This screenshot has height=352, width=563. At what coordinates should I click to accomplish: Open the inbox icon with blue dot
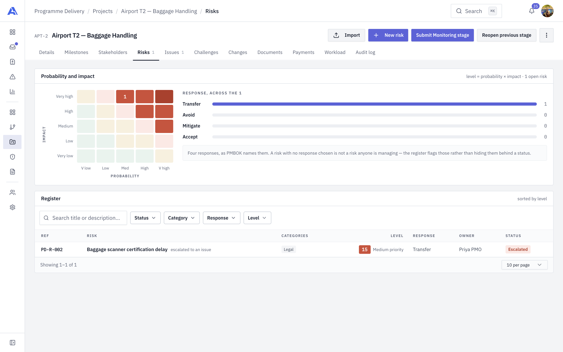[x=12, y=47]
